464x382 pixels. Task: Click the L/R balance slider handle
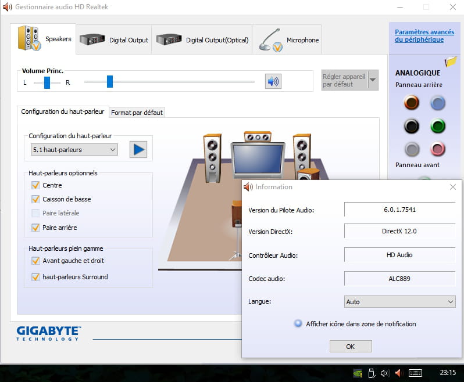pyautogui.click(x=47, y=82)
